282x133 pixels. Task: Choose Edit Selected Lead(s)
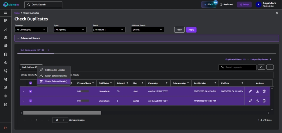[x=54, y=70]
